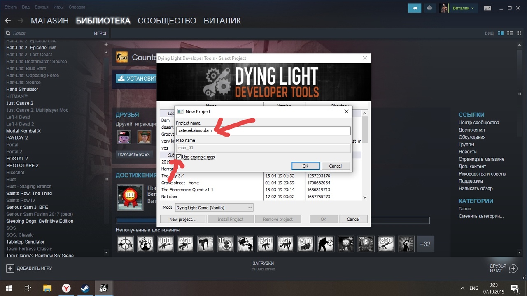Switch library to list view

coord(510,33)
